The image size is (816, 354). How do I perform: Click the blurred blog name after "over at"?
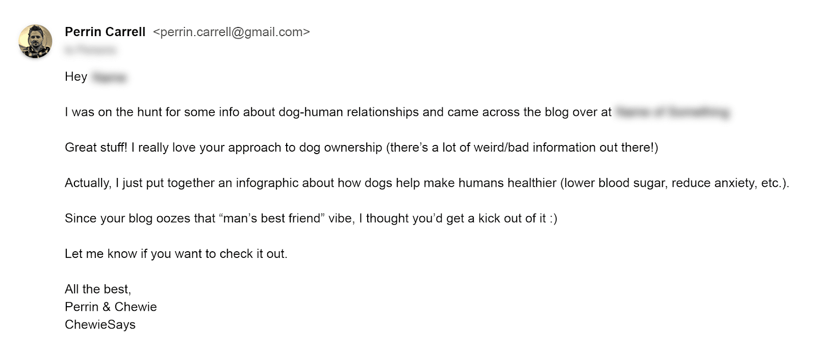pyautogui.click(x=672, y=112)
